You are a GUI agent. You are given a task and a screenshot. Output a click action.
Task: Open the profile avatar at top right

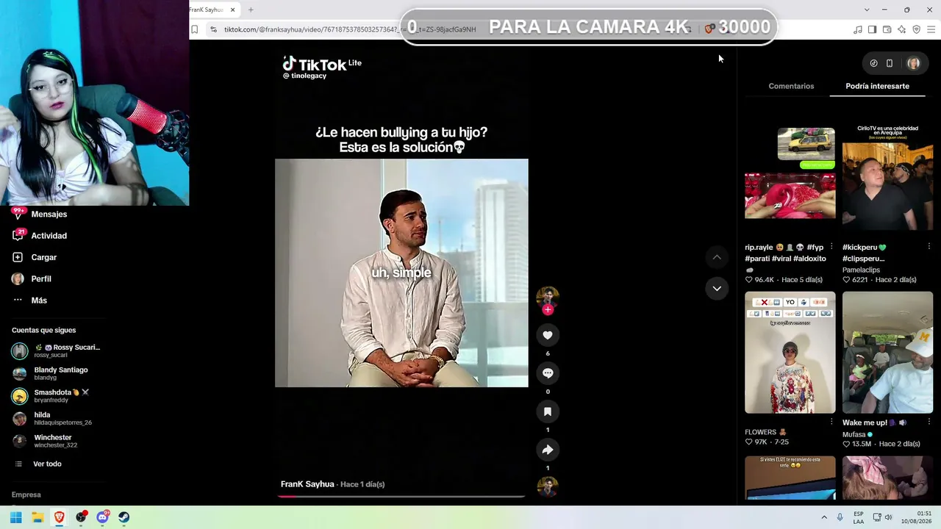[x=914, y=63]
